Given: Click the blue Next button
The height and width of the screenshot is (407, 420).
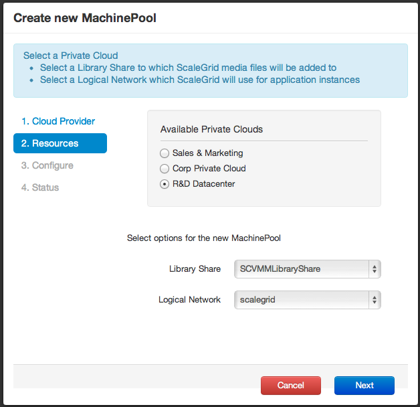Looking at the screenshot, I should coord(364,386).
